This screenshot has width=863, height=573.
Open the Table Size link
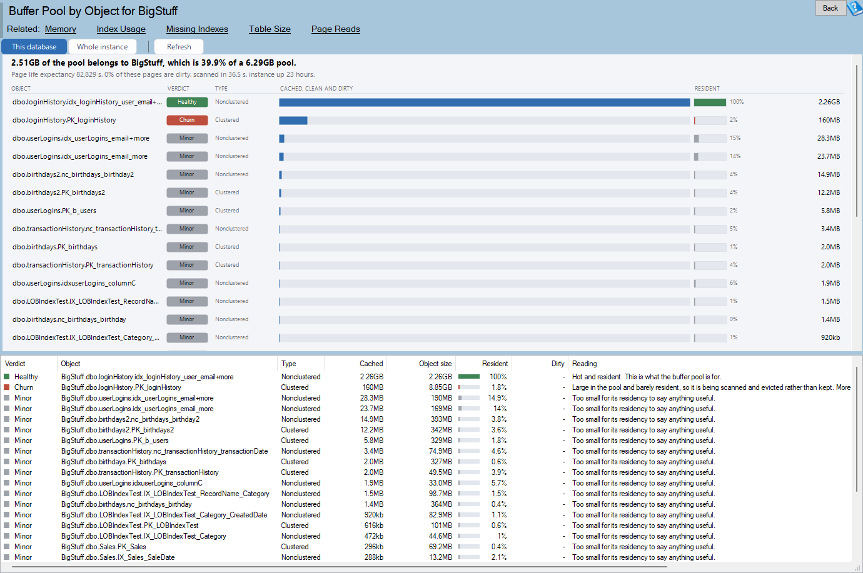(270, 29)
